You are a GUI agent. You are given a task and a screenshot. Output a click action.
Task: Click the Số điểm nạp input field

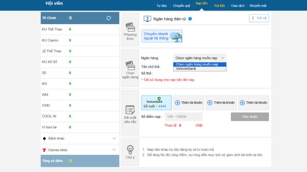pyautogui.click(x=184, y=117)
